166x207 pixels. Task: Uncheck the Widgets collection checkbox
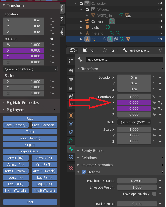[87, 9]
